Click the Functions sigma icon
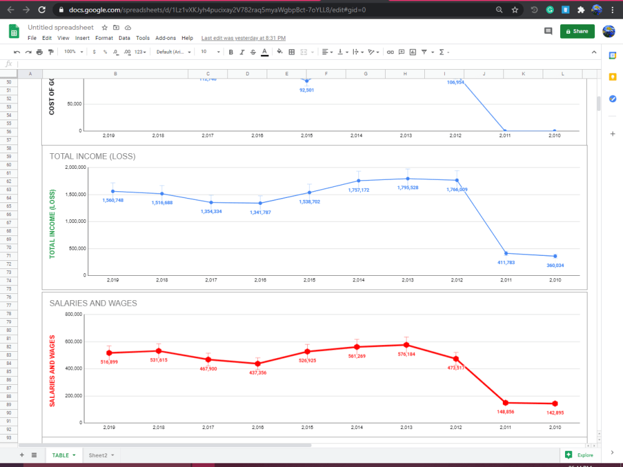Image resolution: width=623 pixels, height=467 pixels. 440,52
